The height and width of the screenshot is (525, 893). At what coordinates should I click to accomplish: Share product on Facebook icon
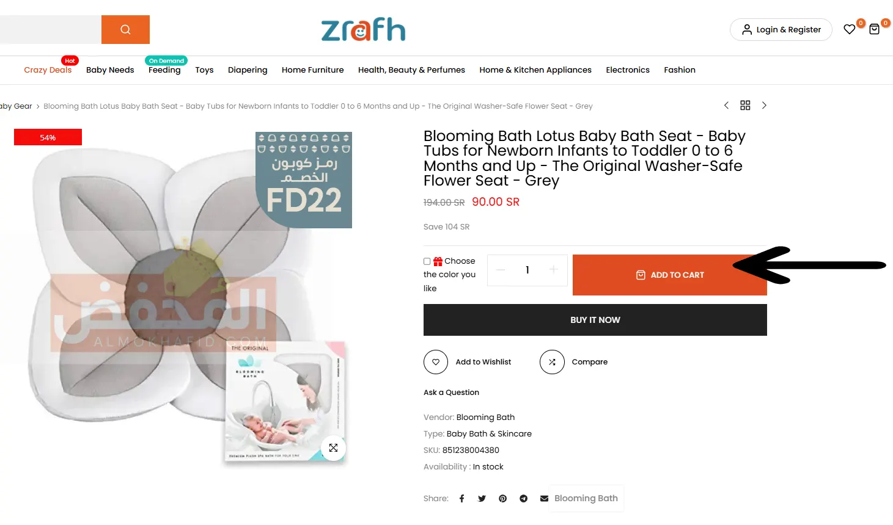(x=462, y=499)
